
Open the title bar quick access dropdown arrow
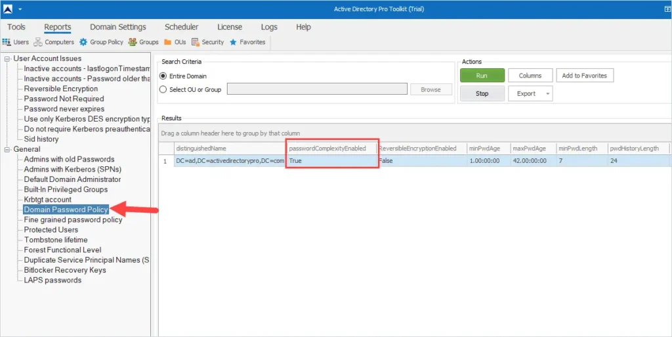pos(20,9)
